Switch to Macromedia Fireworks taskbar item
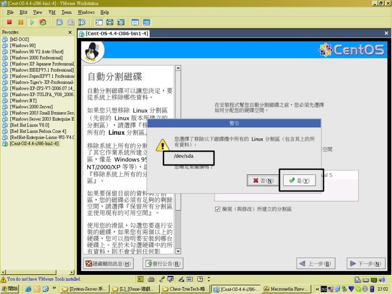Image resolution: width=392 pixels, height=294 pixels. [286, 289]
